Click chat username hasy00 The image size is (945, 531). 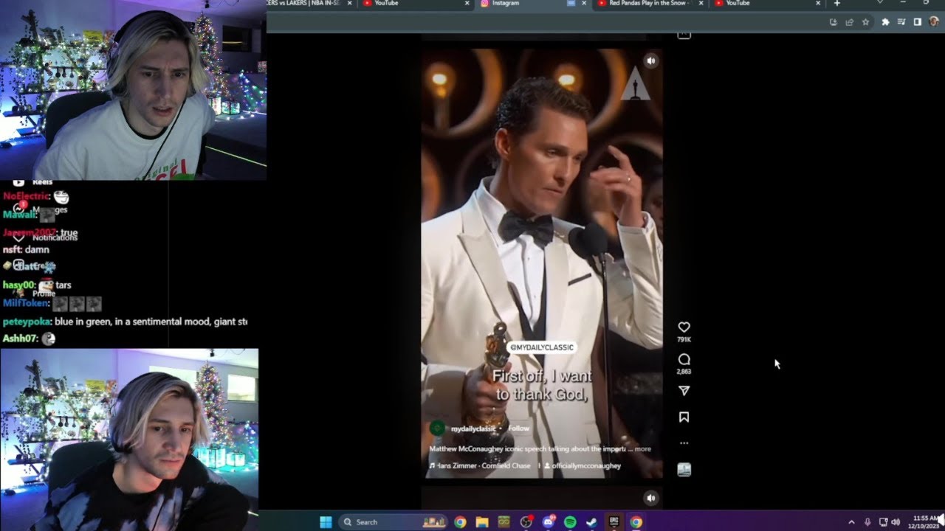tap(18, 285)
